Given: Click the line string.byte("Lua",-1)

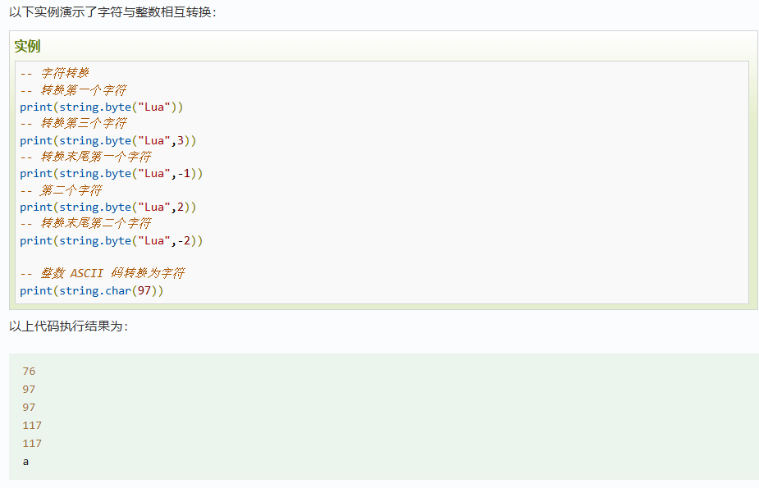Looking at the screenshot, I should click(112, 174).
